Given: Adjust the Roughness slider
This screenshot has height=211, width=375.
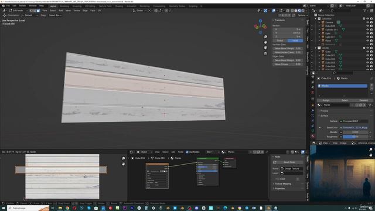Looking at the screenshot, I should coord(356,137).
